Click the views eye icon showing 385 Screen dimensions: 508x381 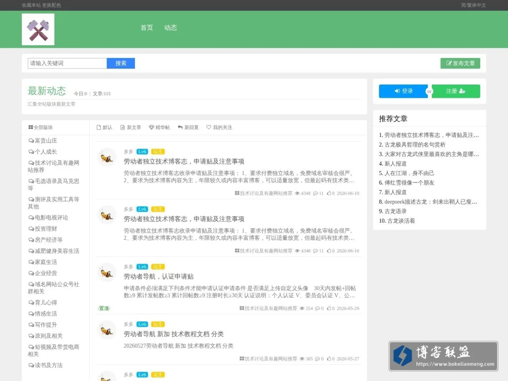tap(302, 359)
